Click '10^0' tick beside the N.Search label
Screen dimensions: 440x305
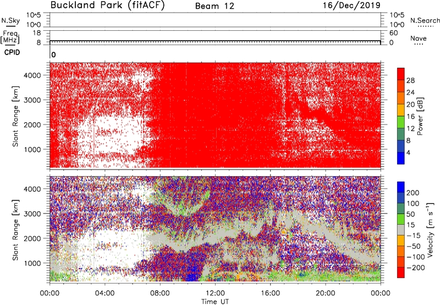pyautogui.click(x=397, y=25)
